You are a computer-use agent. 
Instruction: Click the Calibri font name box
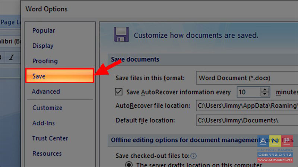(x=10, y=41)
